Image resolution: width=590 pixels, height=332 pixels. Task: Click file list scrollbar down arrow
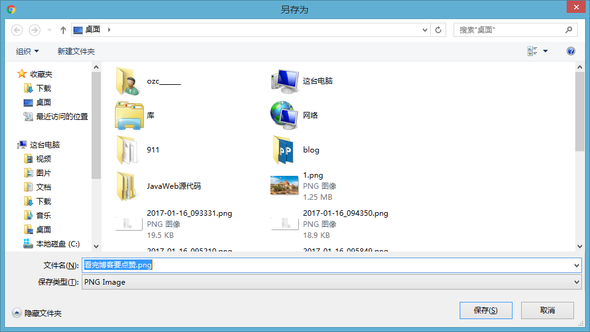tap(580, 246)
